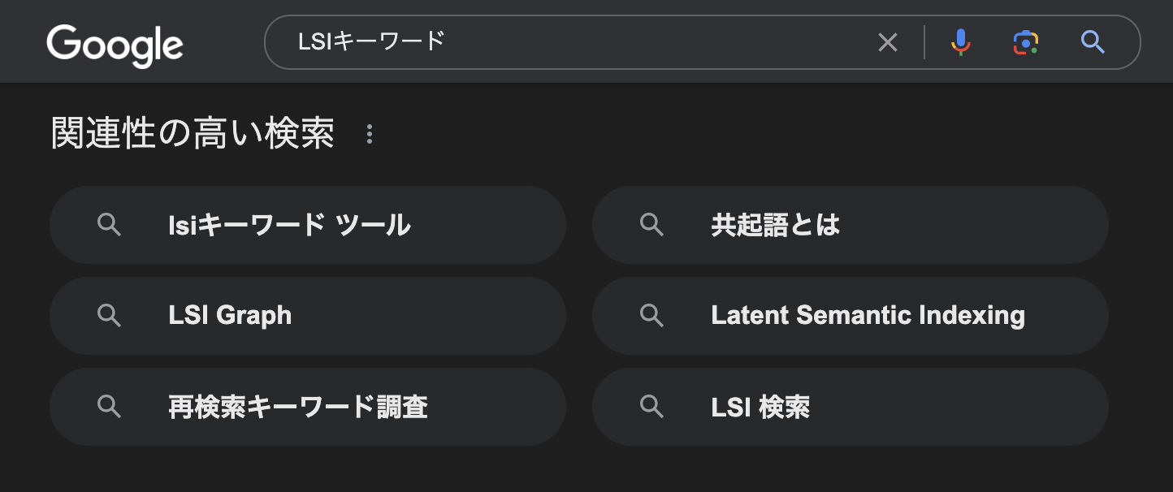Click the search icon beside 再検索キーワード調査
The width and height of the screenshot is (1173, 492).
[109, 407]
